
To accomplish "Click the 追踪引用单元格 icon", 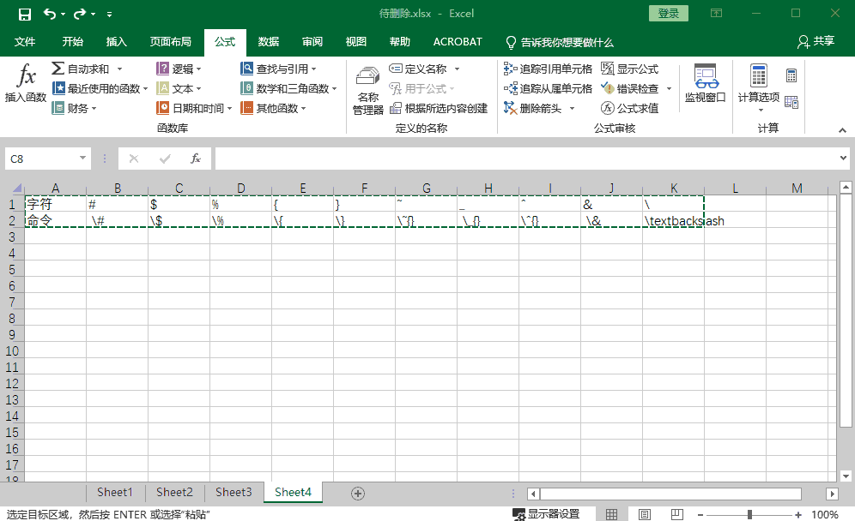I will (x=510, y=67).
